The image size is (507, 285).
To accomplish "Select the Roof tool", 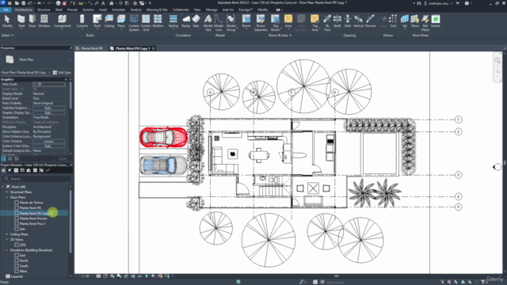I will (97, 21).
